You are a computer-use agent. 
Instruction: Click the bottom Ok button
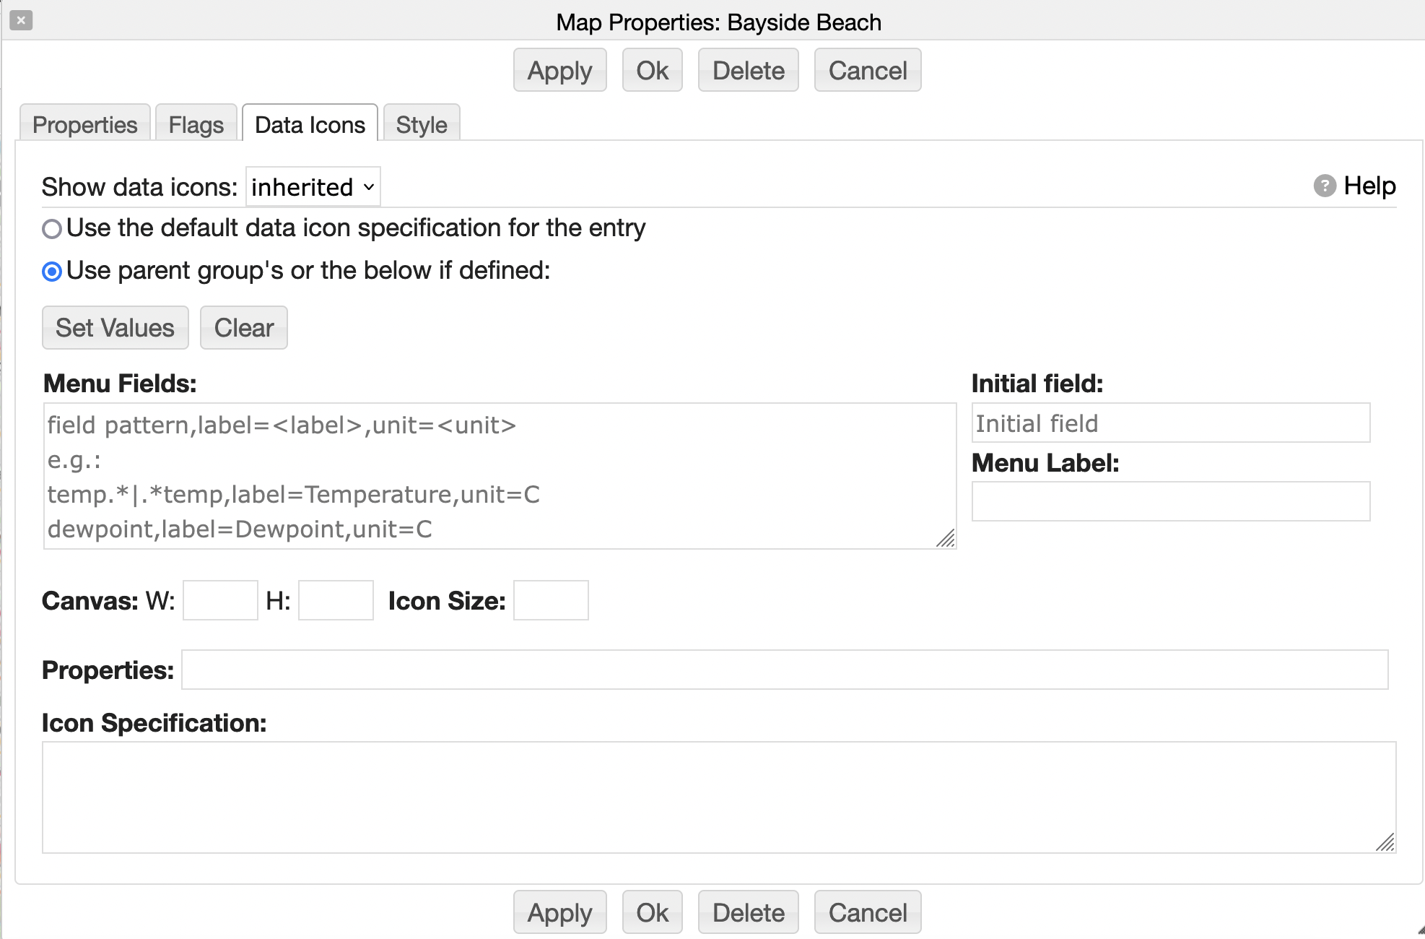coord(652,912)
